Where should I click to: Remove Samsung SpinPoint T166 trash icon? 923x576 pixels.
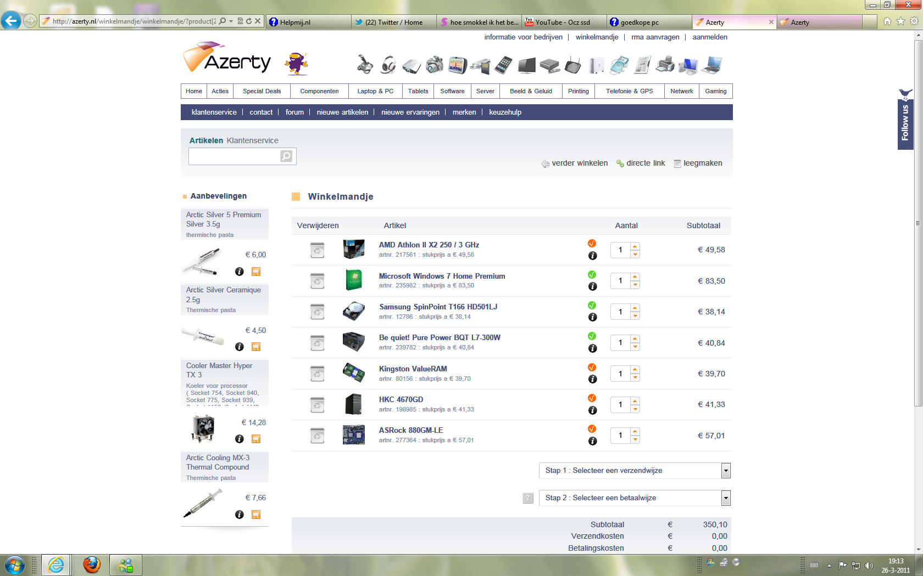pos(317,312)
